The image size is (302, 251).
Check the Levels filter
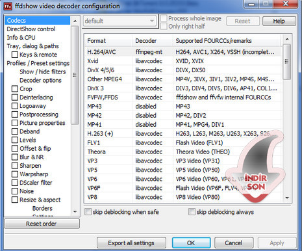click(x=15, y=140)
